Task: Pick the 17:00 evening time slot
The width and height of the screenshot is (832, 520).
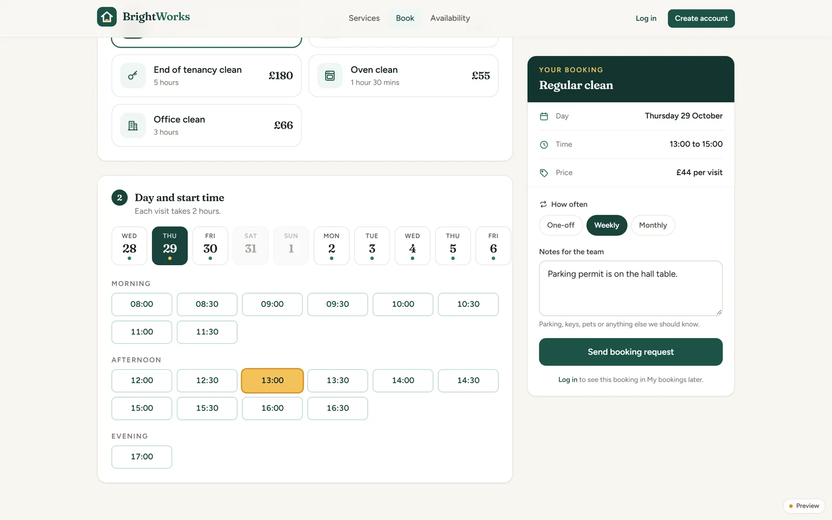Action: [141, 457]
